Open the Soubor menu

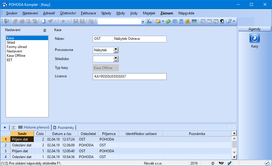click(12, 13)
